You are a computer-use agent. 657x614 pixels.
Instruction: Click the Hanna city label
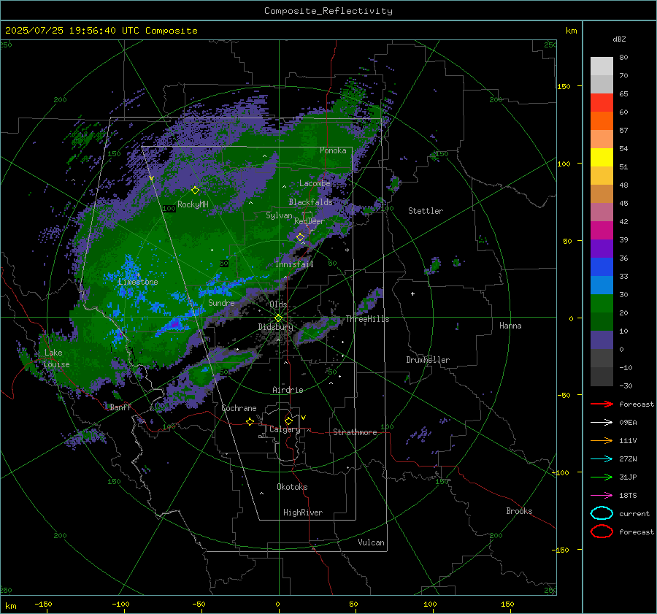click(510, 326)
